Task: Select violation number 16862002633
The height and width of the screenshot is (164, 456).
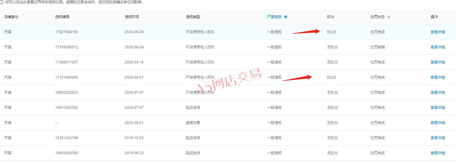Action: click(x=67, y=93)
